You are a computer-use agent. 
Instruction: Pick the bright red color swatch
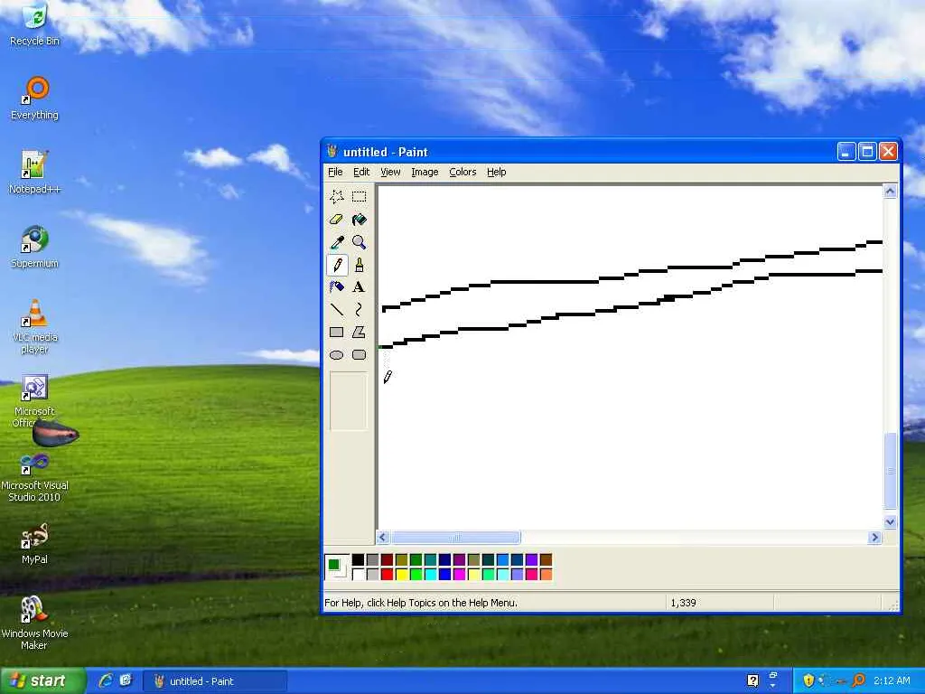[x=387, y=574]
